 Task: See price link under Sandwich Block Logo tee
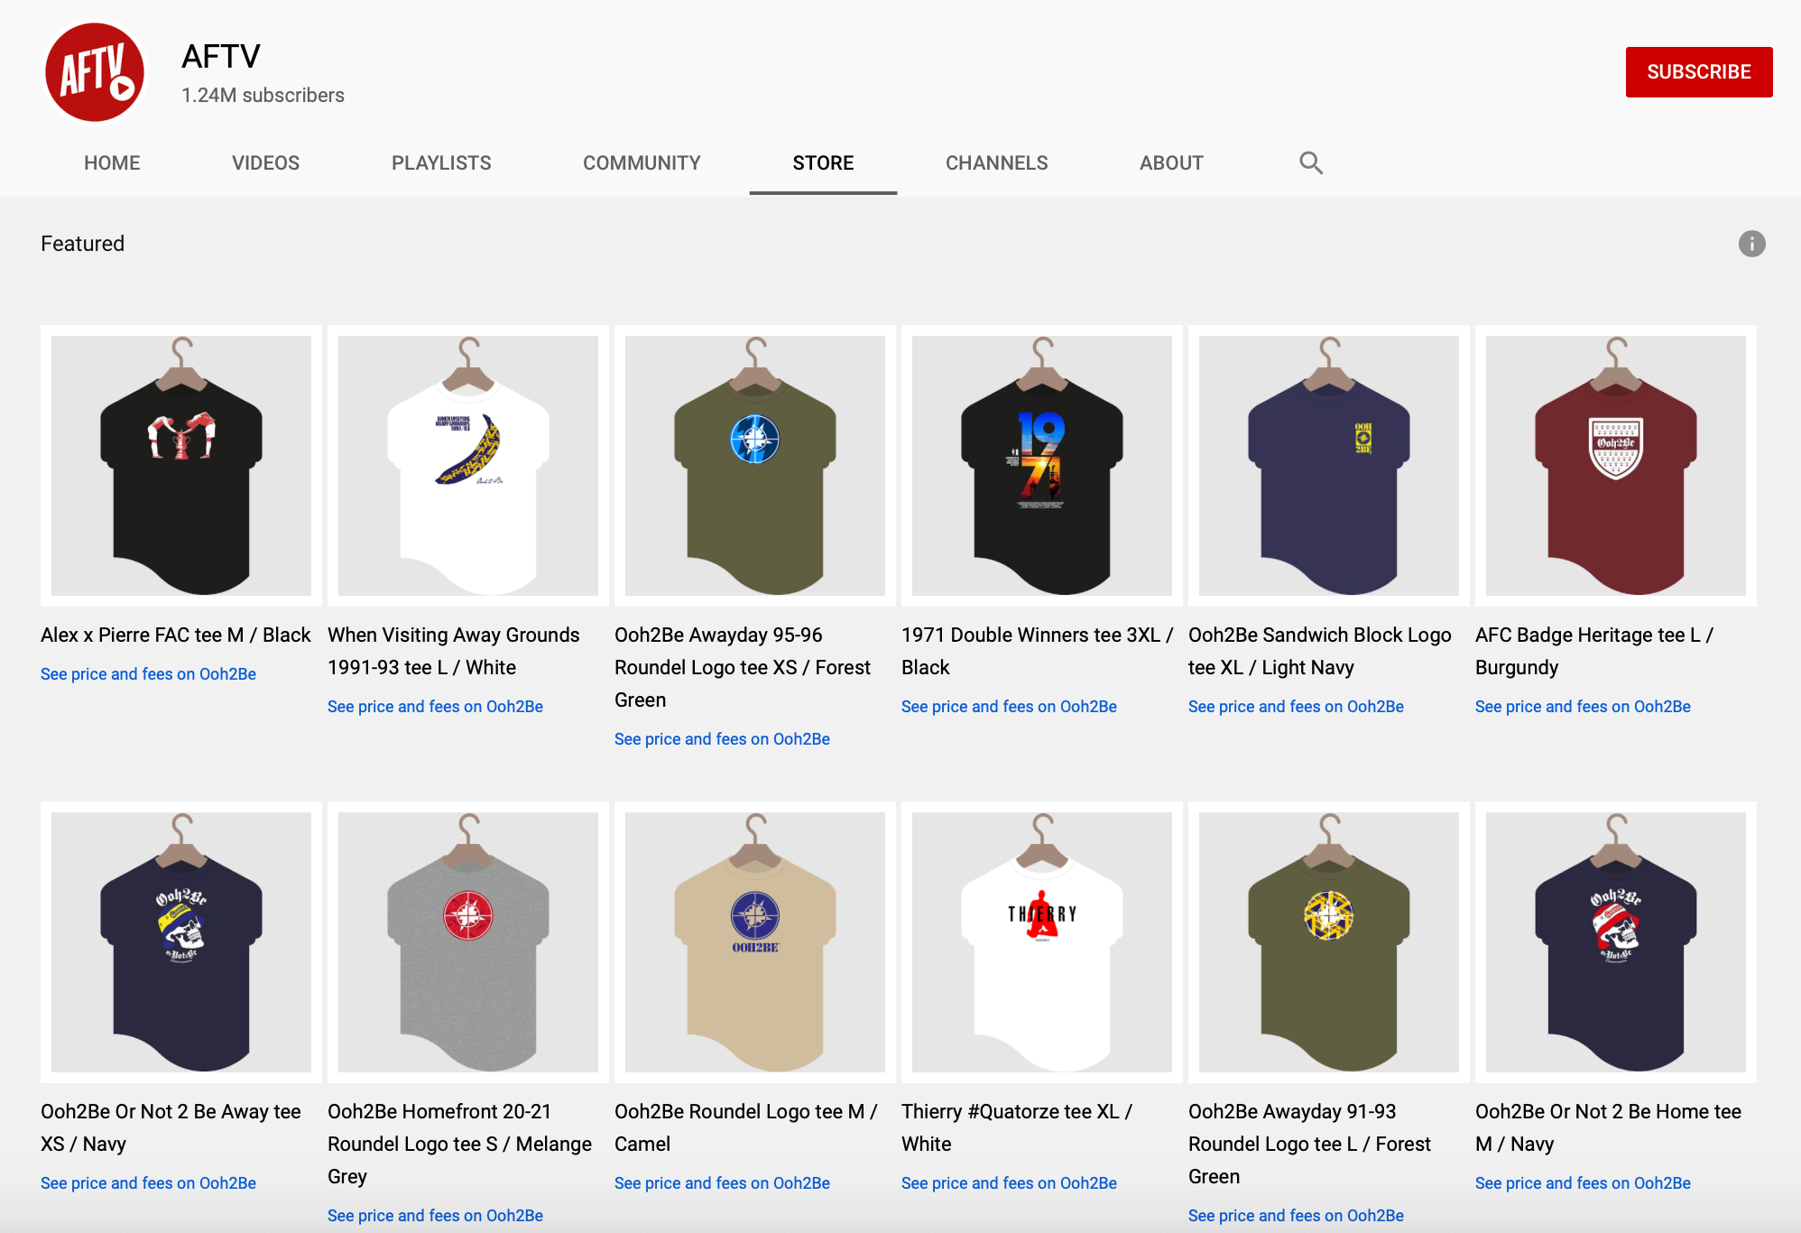click(x=1296, y=707)
